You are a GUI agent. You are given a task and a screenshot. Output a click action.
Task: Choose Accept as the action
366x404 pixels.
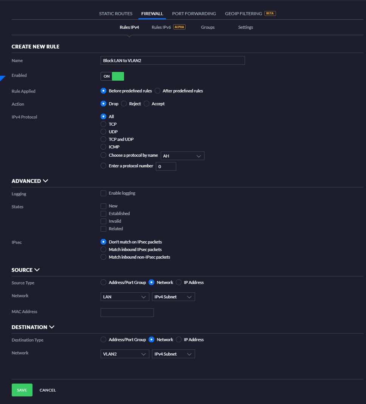click(146, 104)
